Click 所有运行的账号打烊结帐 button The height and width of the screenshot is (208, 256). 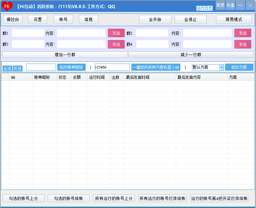point(163,198)
